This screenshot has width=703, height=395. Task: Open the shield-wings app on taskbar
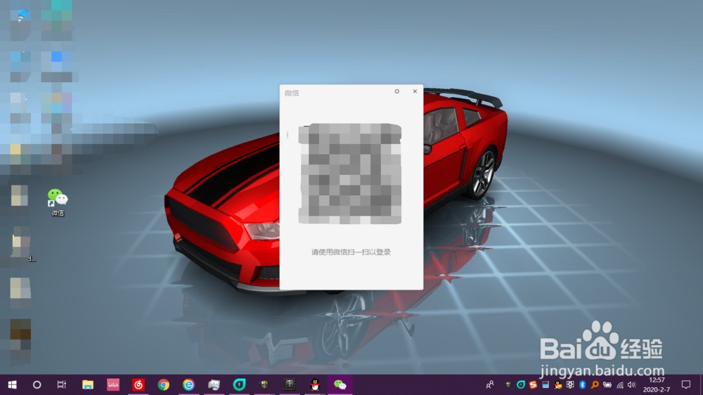click(264, 384)
